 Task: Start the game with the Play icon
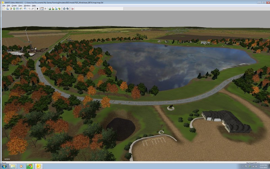tap(37, 9)
